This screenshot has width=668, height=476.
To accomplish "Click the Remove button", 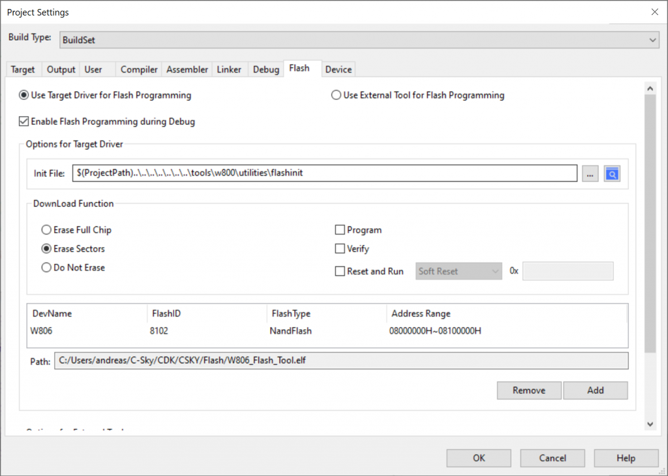I will (529, 390).
